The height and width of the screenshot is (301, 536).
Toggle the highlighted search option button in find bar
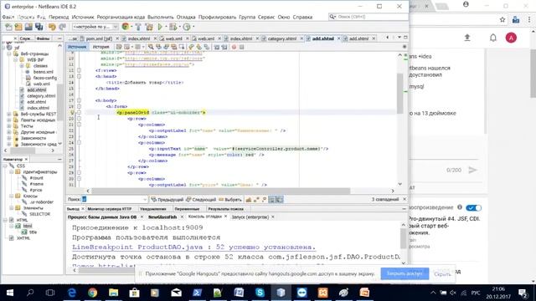(271, 200)
